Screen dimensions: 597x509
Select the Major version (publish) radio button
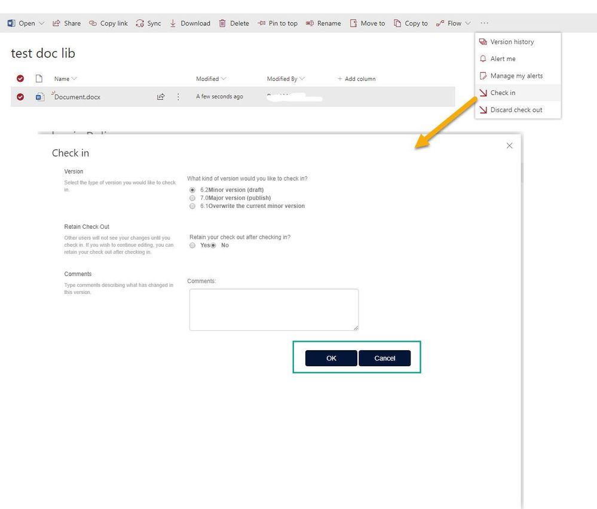pyautogui.click(x=192, y=198)
